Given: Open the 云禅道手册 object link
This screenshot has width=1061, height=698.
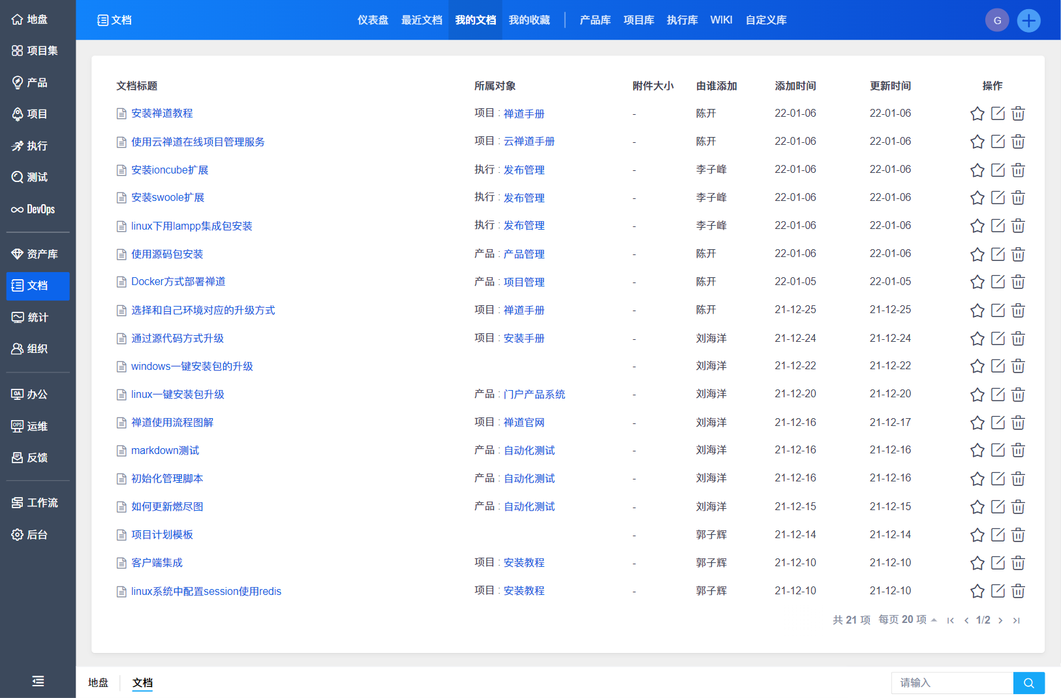Looking at the screenshot, I should 529,142.
